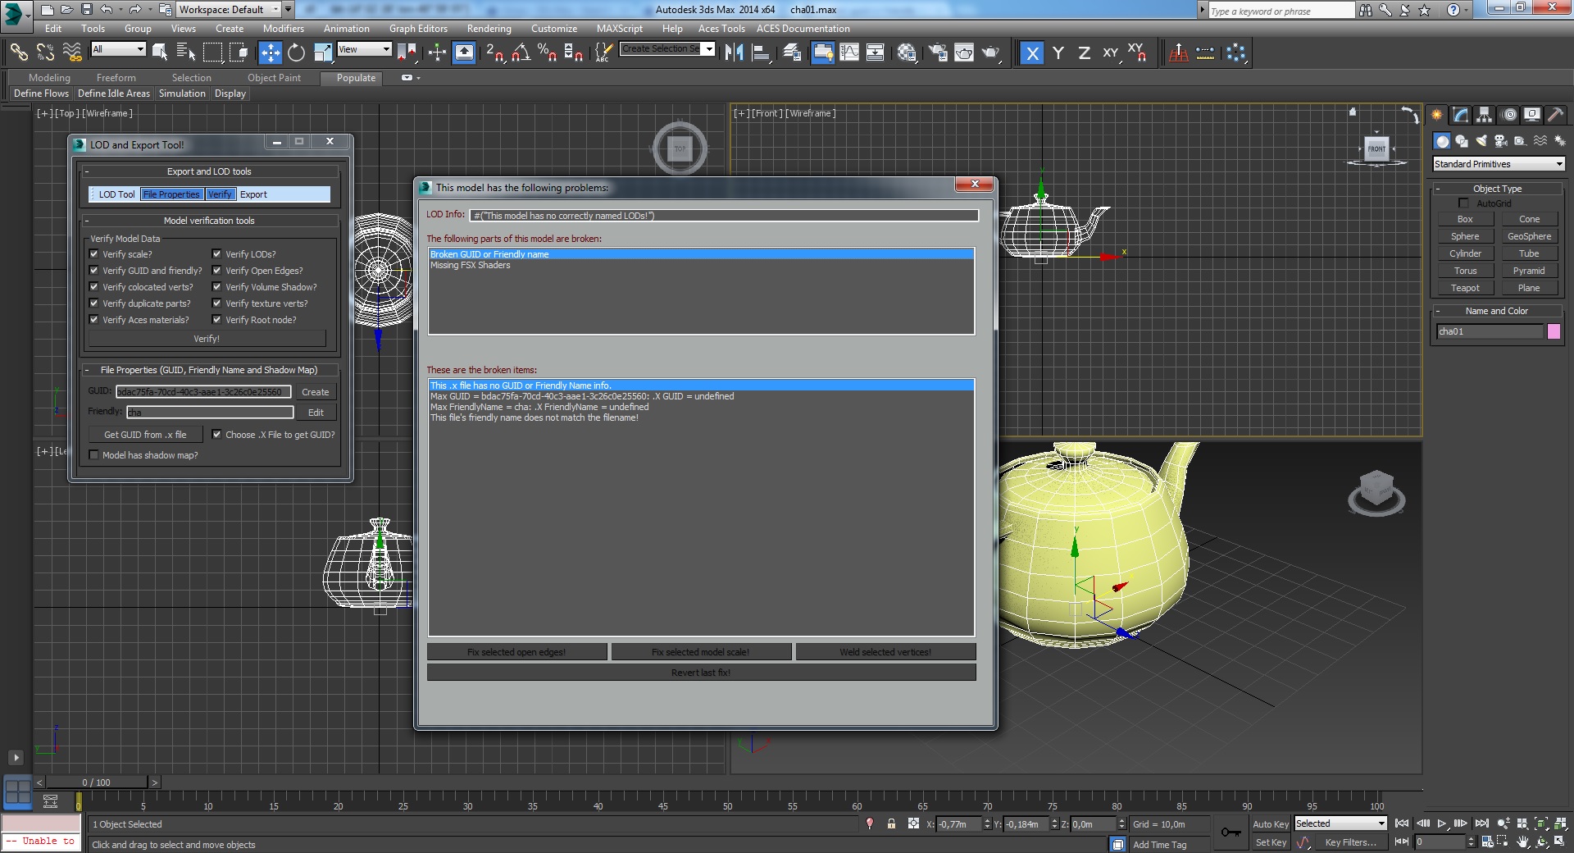Open the Select by Name dialog
This screenshot has height=853, width=1574.
click(186, 52)
